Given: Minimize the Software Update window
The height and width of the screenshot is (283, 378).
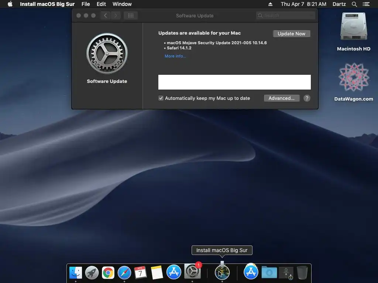Looking at the screenshot, I should click(86, 15).
